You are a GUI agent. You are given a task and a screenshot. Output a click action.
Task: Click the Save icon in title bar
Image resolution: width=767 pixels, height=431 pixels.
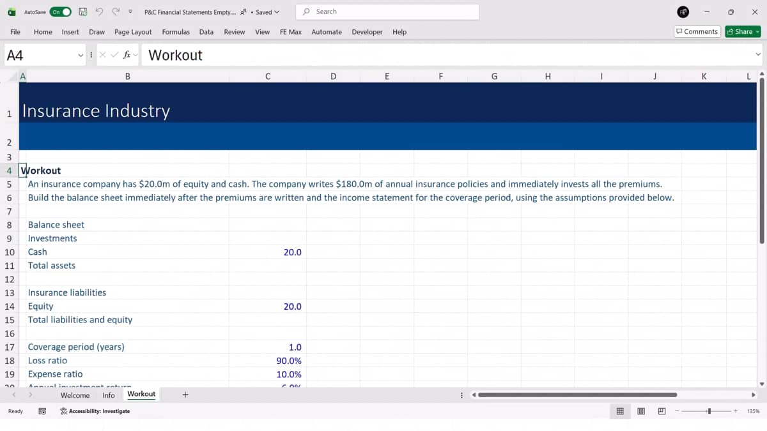click(x=83, y=12)
